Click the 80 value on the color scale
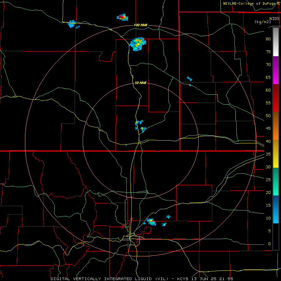The image size is (281, 281). pos(268,39)
